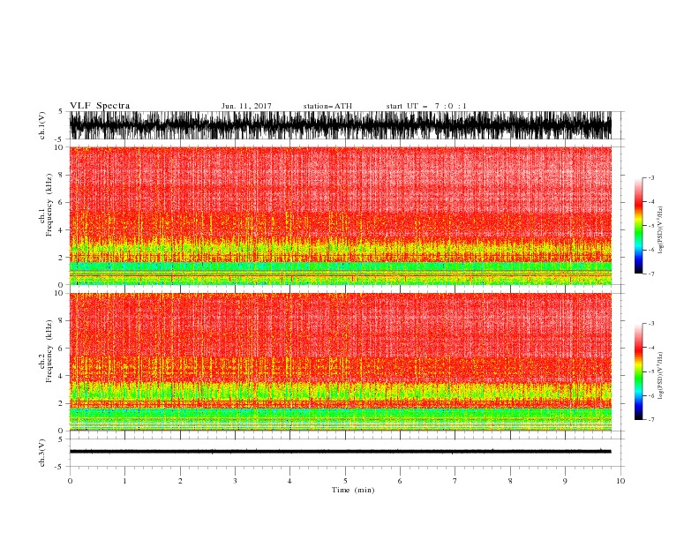Click the "2" kHz tick on ch.2 frequency axis
699x540 pixels.
[x=62, y=403]
